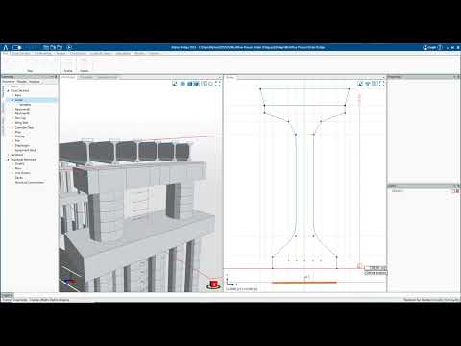Collapse the Girder node arrow in the tree
The image size is (461, 346).
point(12,100)
